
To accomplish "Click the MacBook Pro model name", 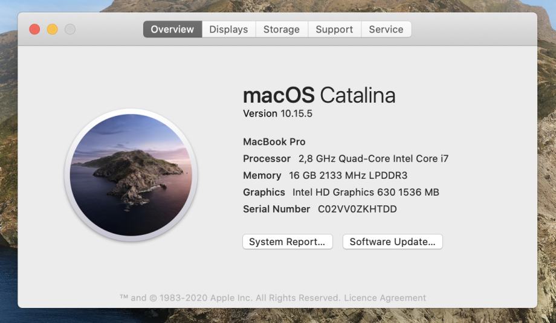I will (274, 142).
